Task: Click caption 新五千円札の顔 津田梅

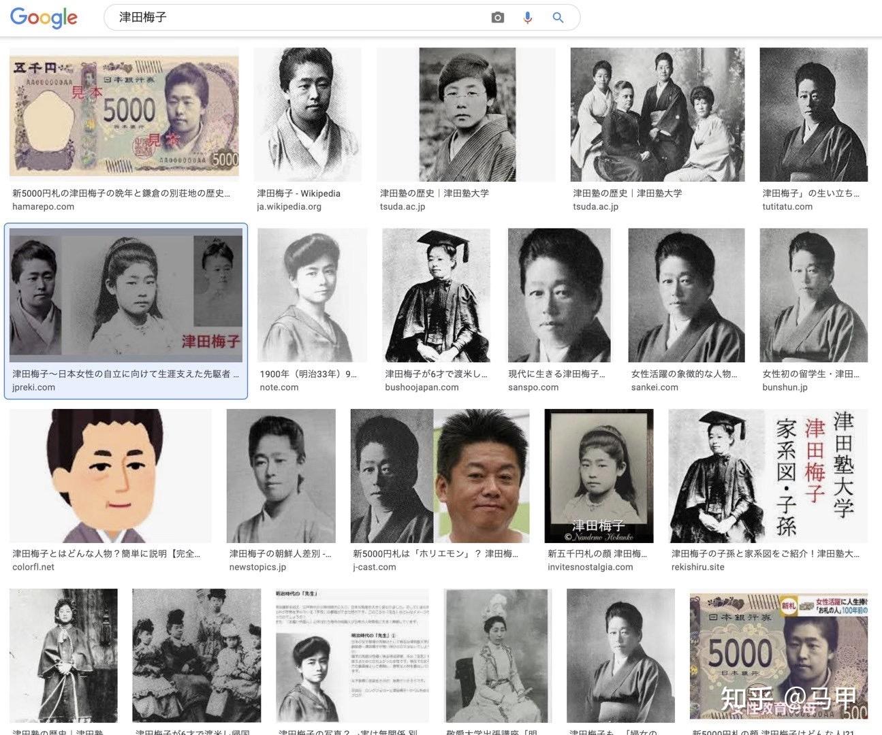Action: [x=597, y=554]
